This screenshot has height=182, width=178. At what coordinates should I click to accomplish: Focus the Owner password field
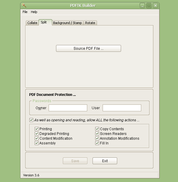coord(68,108)
